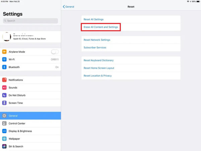This screenshot has height=151, width=201.
Task: Tap the Notifications icon
Action: 4,80
